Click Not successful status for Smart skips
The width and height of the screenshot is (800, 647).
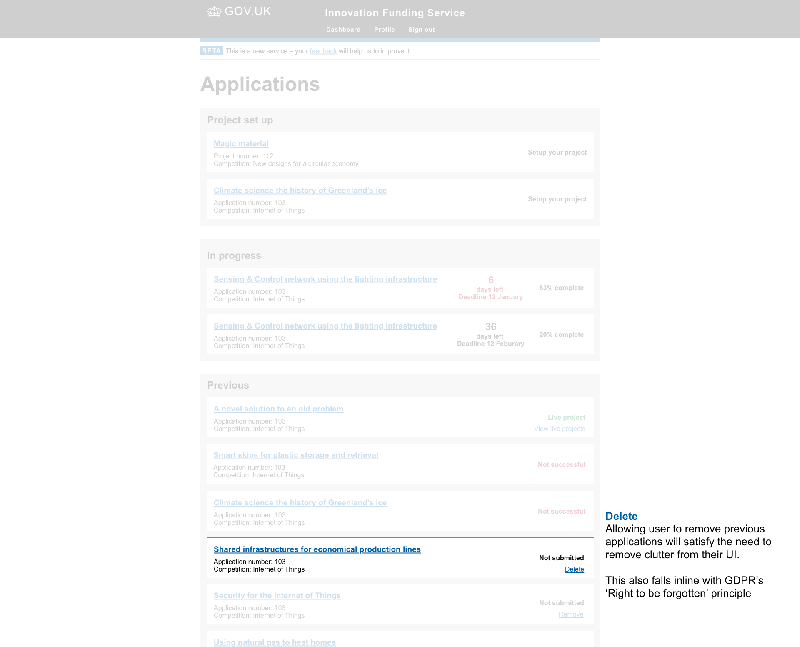click(561, 465)
